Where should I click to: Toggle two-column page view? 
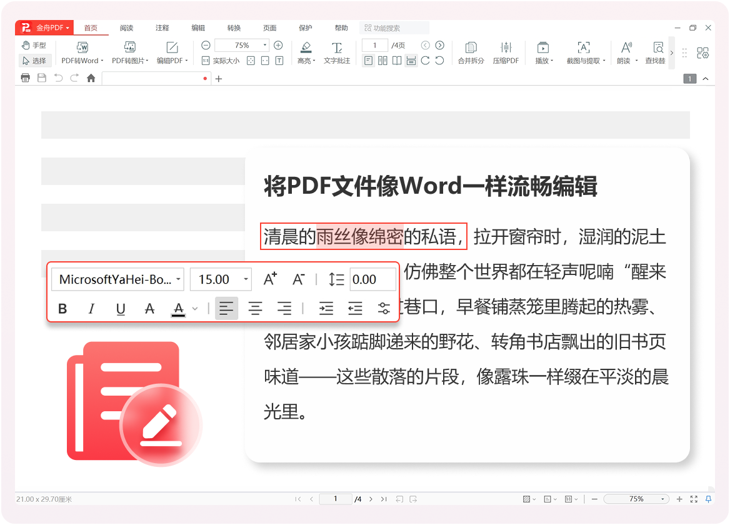(x=382, y=61)
